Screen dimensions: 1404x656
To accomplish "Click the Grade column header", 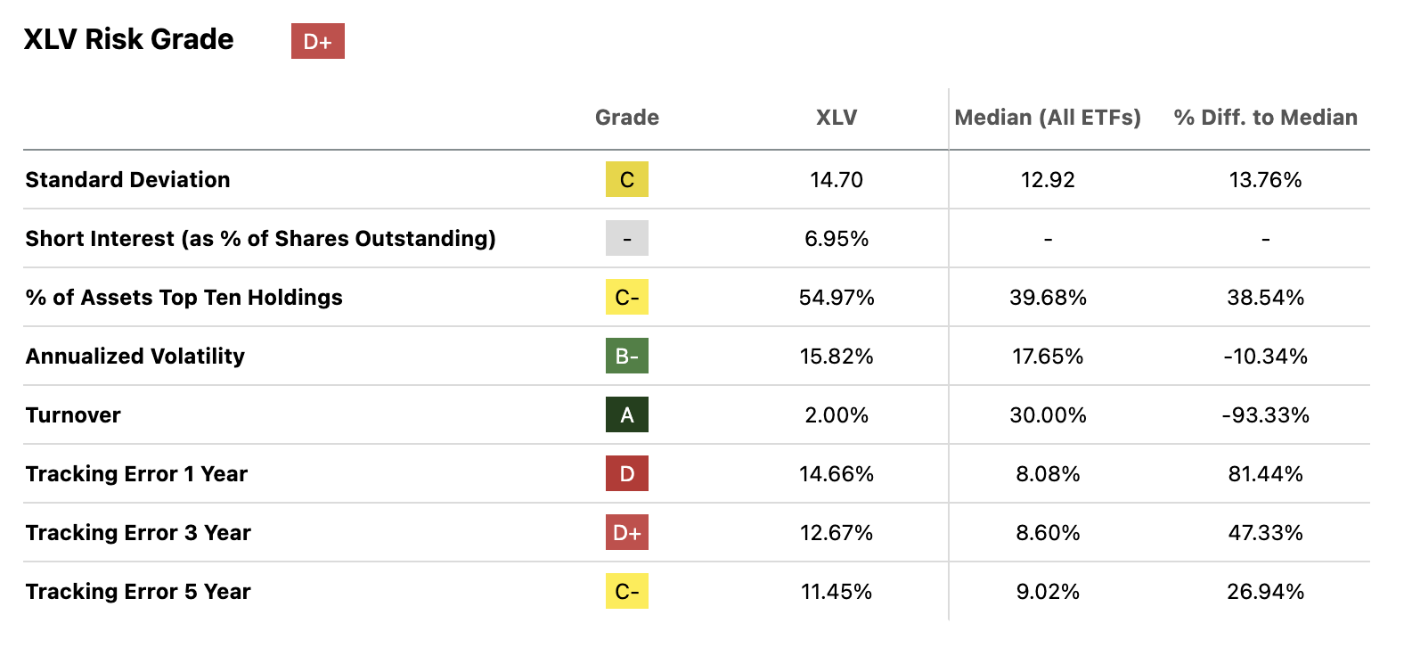I will click(x=627, y=118).
